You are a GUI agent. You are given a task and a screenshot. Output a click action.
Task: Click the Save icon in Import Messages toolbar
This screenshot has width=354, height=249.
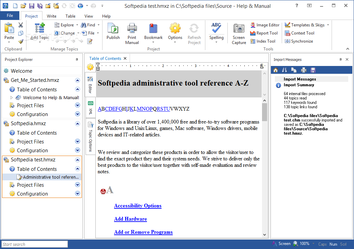(313, 70)
